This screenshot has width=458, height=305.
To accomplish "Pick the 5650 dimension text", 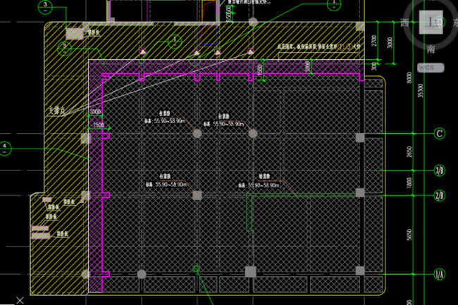I will tap(409, 235).
